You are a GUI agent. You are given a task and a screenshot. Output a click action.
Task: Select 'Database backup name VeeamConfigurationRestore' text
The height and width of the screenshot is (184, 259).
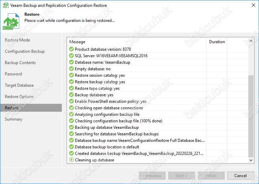140,140
